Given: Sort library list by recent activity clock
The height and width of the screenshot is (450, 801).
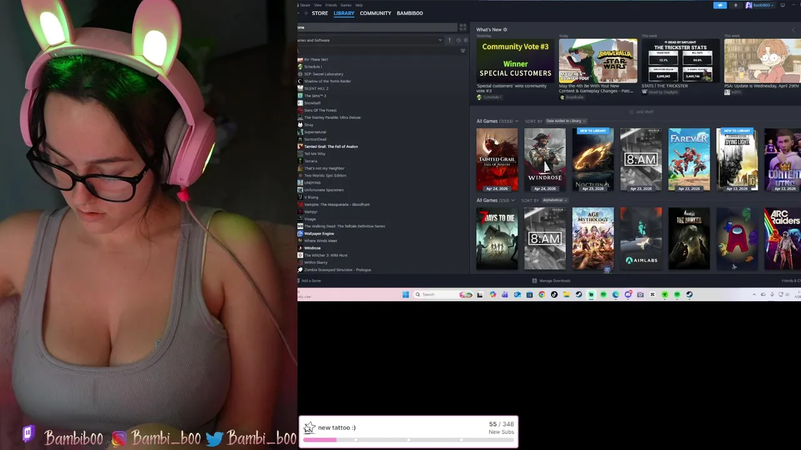Looking at the screenshot, I should tap(458, 40).
